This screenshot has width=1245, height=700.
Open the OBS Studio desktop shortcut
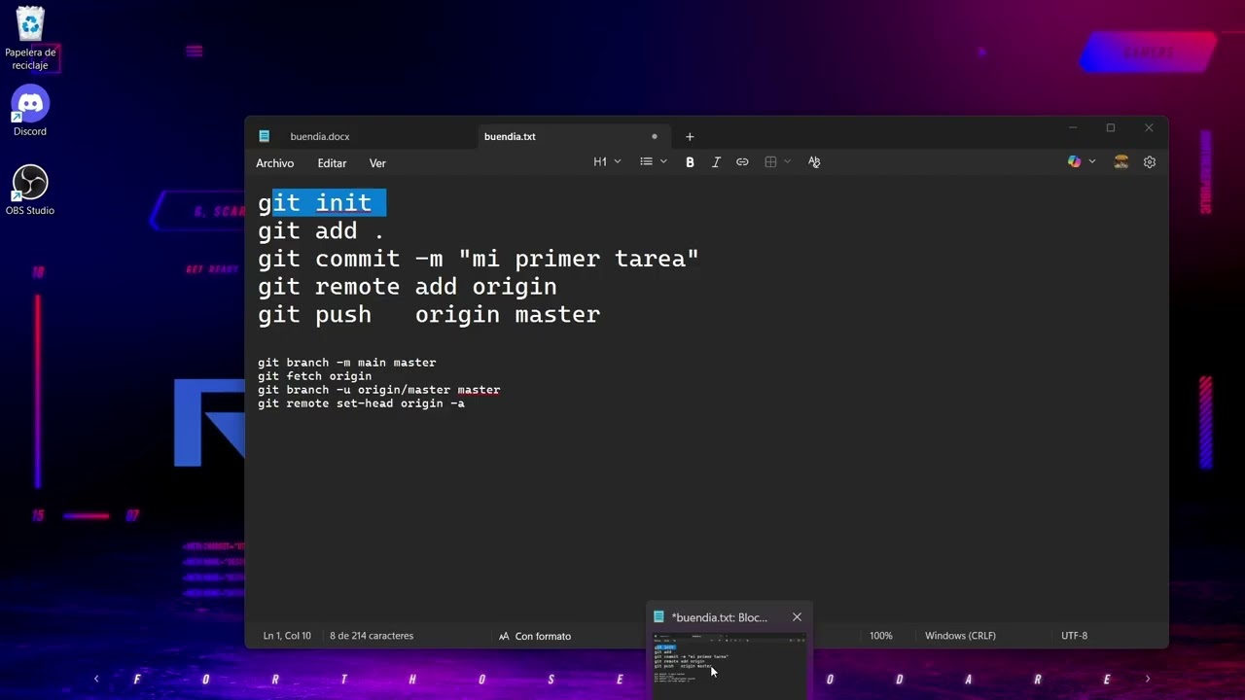[30, 191]
